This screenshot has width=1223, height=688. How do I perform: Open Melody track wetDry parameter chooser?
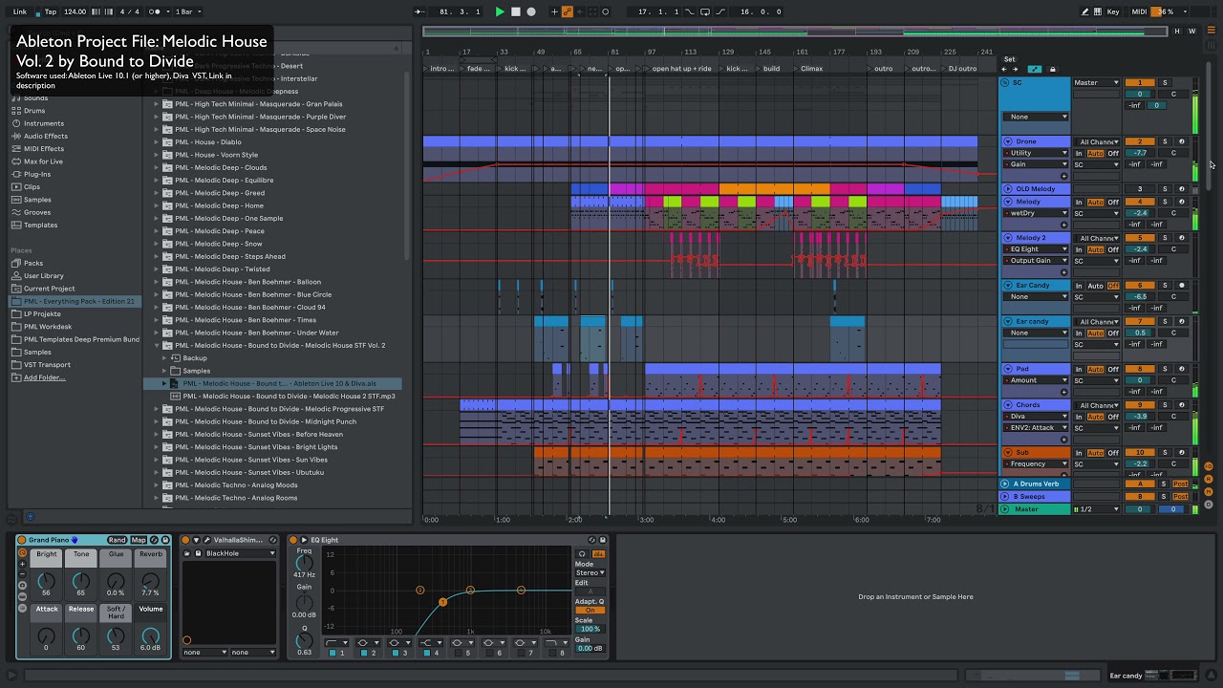(x=1036, y=213)
